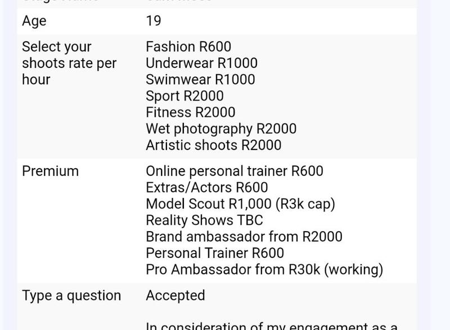
Task: Select the Age value 19
Action: (x=154, y=21)
